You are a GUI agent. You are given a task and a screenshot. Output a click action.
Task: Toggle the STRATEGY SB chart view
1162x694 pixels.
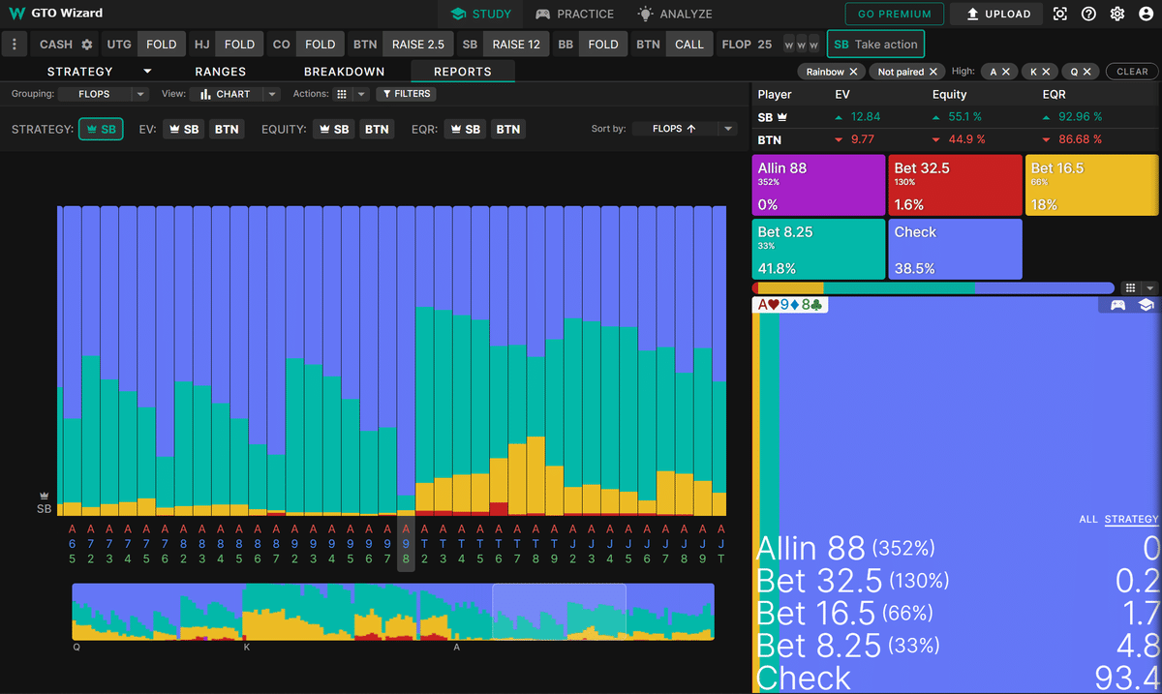point(101,129)
